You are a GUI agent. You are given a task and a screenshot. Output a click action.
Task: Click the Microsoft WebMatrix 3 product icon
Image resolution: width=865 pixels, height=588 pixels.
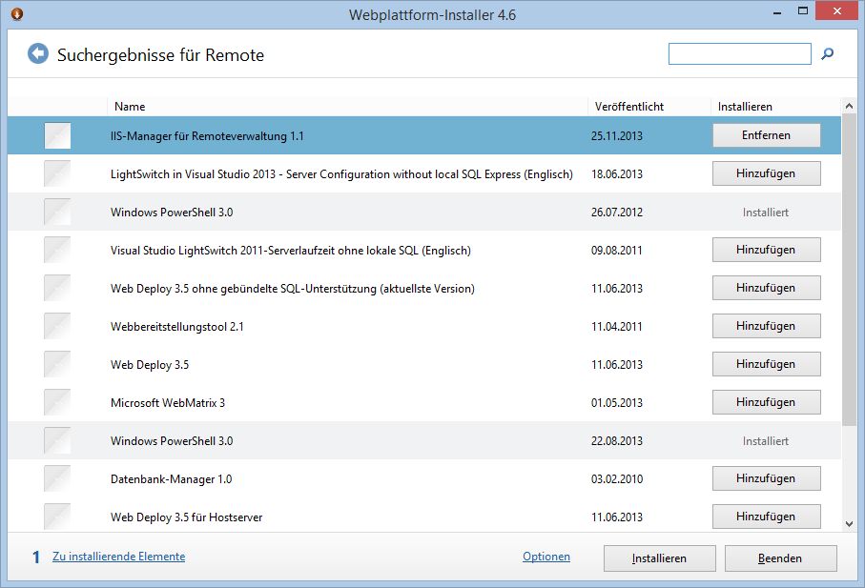point(57,403)
